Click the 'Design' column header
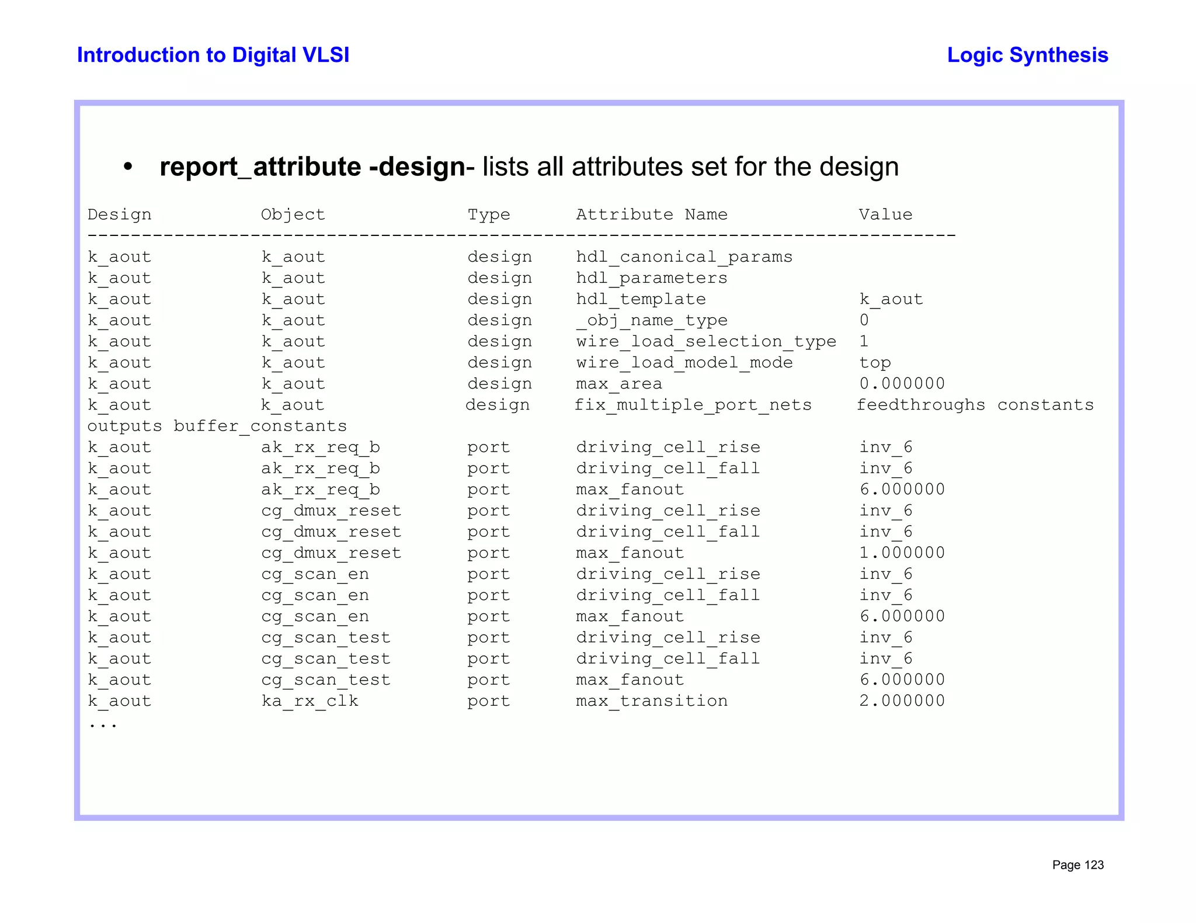The height and width of the screenshot is (923, 1196). (x=119, y=215)
